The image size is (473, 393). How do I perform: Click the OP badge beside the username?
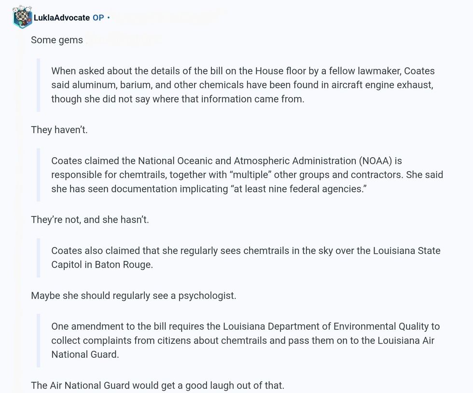(98, 18)
